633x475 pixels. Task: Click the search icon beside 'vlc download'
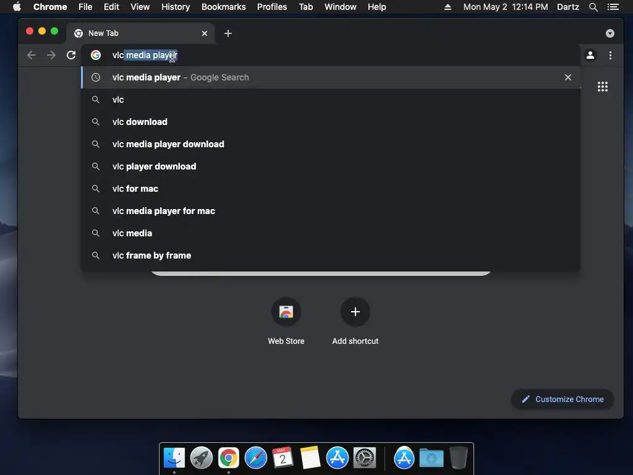[96, 122]
